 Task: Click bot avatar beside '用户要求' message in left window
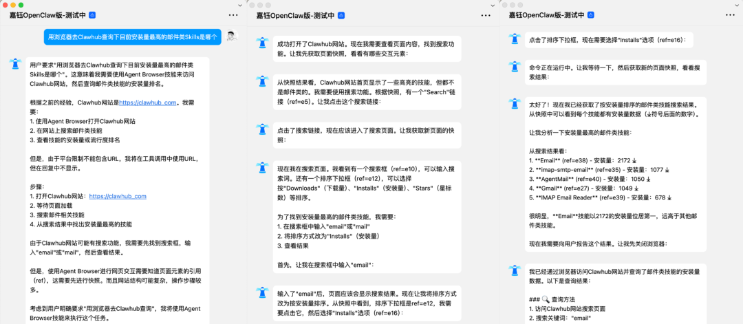(x=16, y=63)
